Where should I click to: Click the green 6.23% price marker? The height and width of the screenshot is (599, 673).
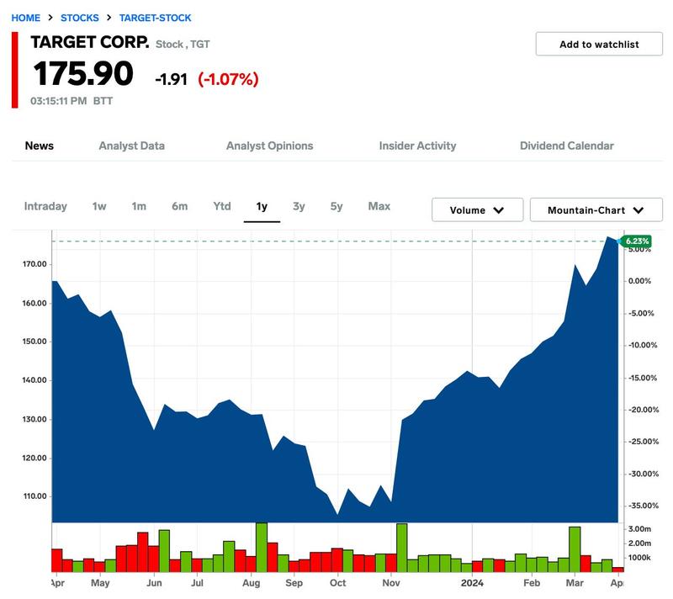[637, 241]
